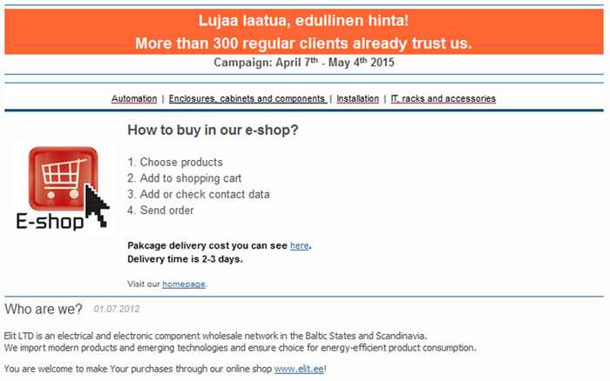
Task: Open the Installation category link
Action: pos(357,98)
